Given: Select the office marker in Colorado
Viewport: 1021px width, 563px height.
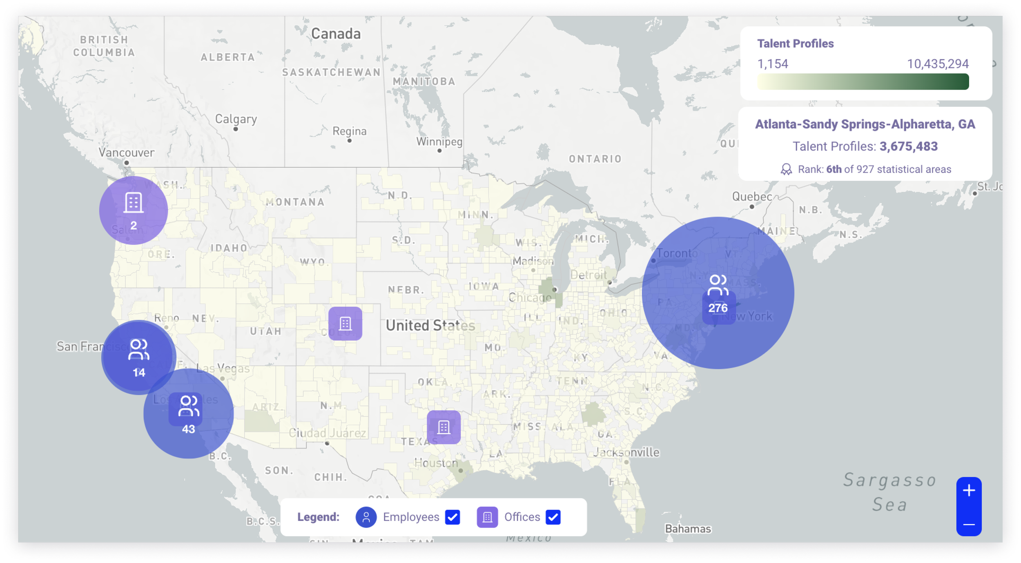Looking at the screenshot, I should coord(345,324).
